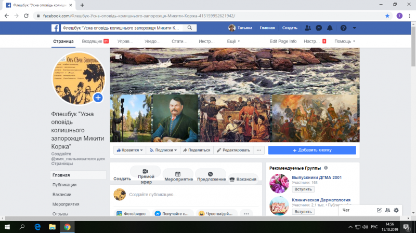
Task: Click the site padlock icon
Action: coord(38,16)
